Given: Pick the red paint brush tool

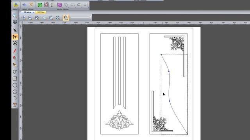Looking at the screenshot, I should 15,51.
